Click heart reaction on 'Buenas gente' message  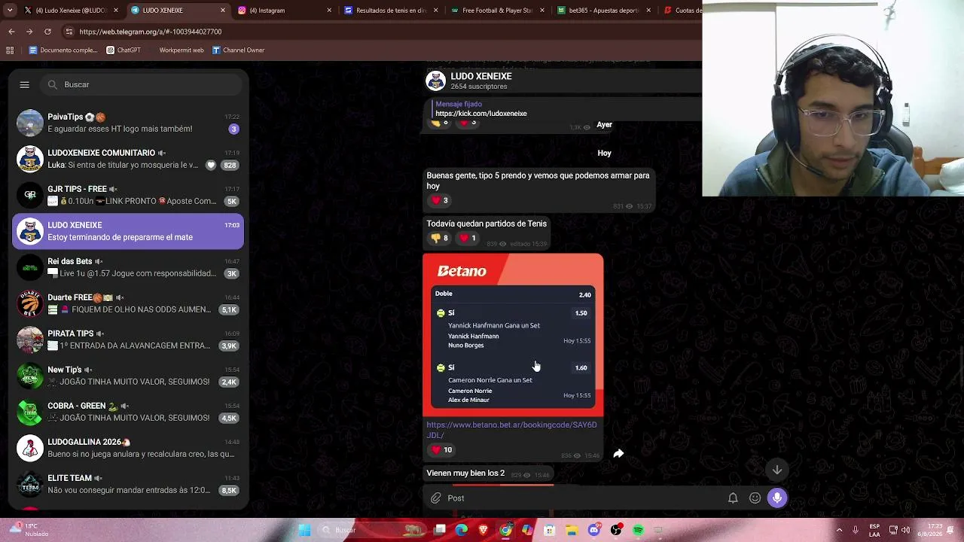pos(438,200)
